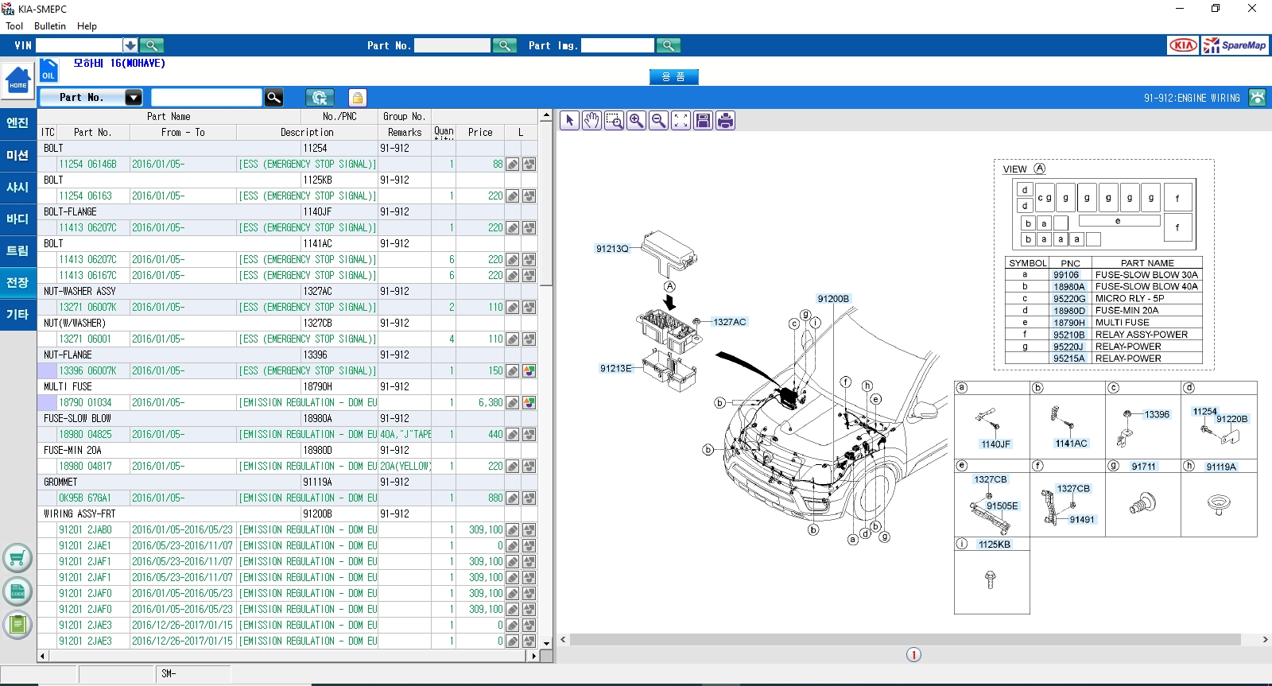Run the black part search button

pyautogui.click(x=273, y=97)
